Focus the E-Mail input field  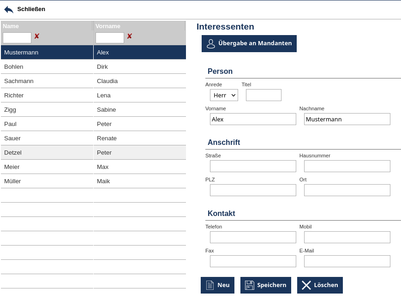coord(347,261)
